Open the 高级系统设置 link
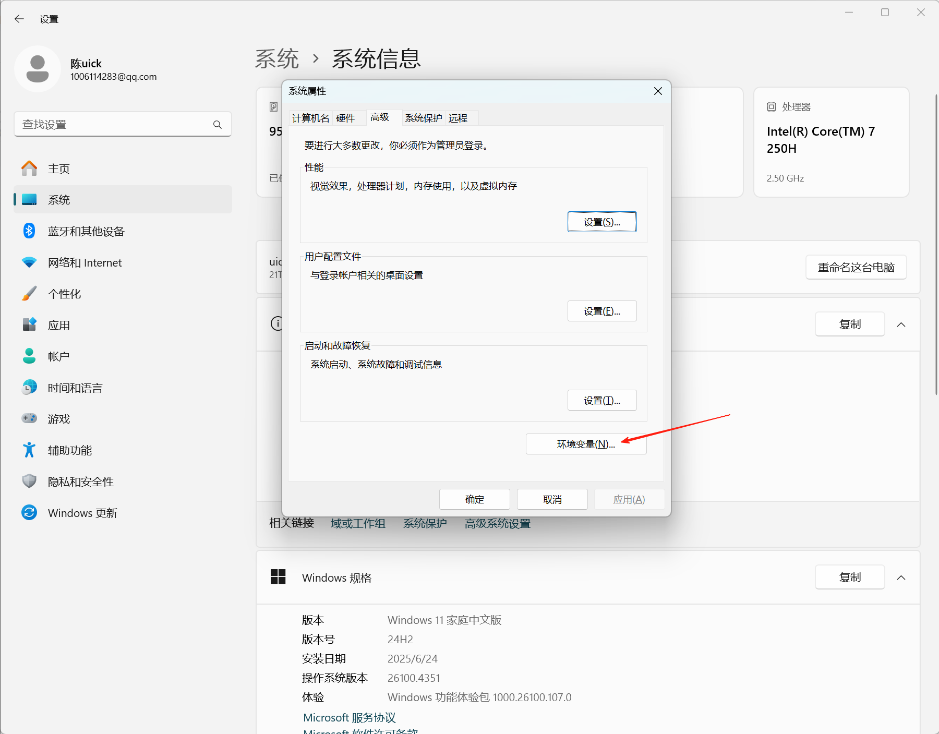 click(497, 523)
